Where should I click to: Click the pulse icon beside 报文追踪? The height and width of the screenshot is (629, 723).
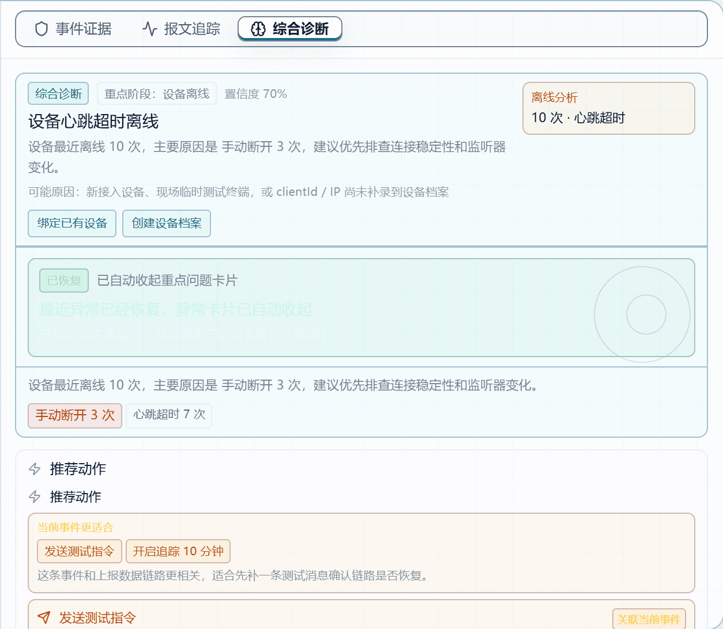point(150,29)
